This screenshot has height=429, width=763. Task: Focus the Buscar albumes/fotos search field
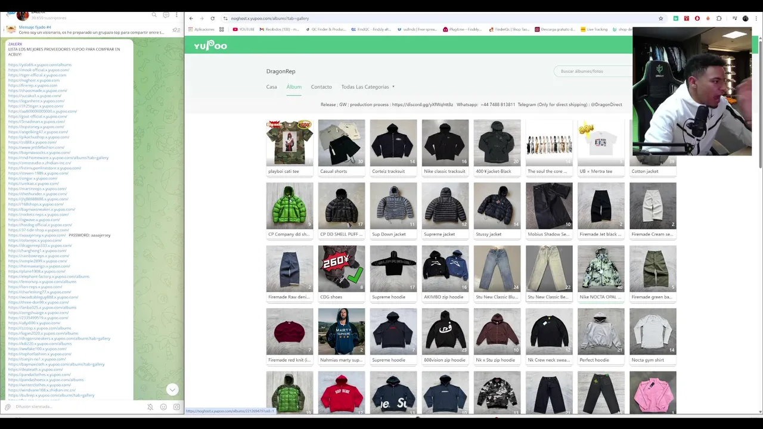[x=593, y=71]
